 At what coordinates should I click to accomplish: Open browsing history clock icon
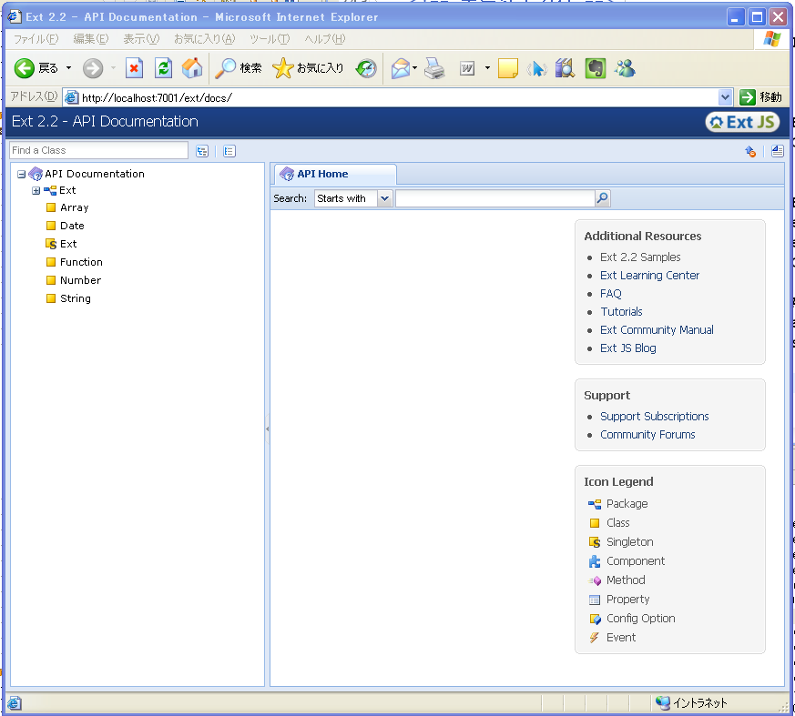(366, 68)
